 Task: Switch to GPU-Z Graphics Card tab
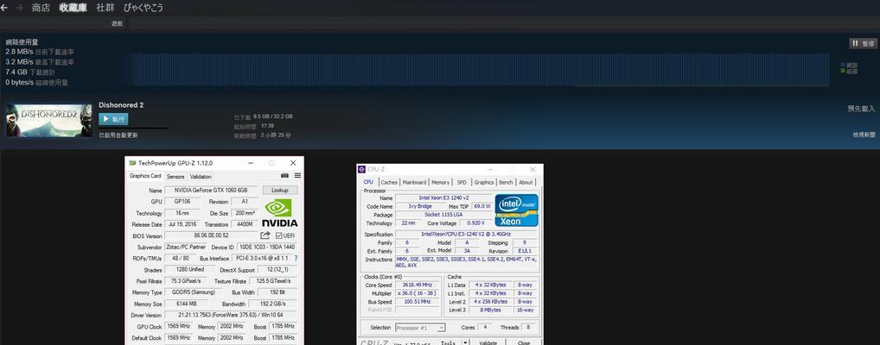pyautogui.click(x=145, y=176)
